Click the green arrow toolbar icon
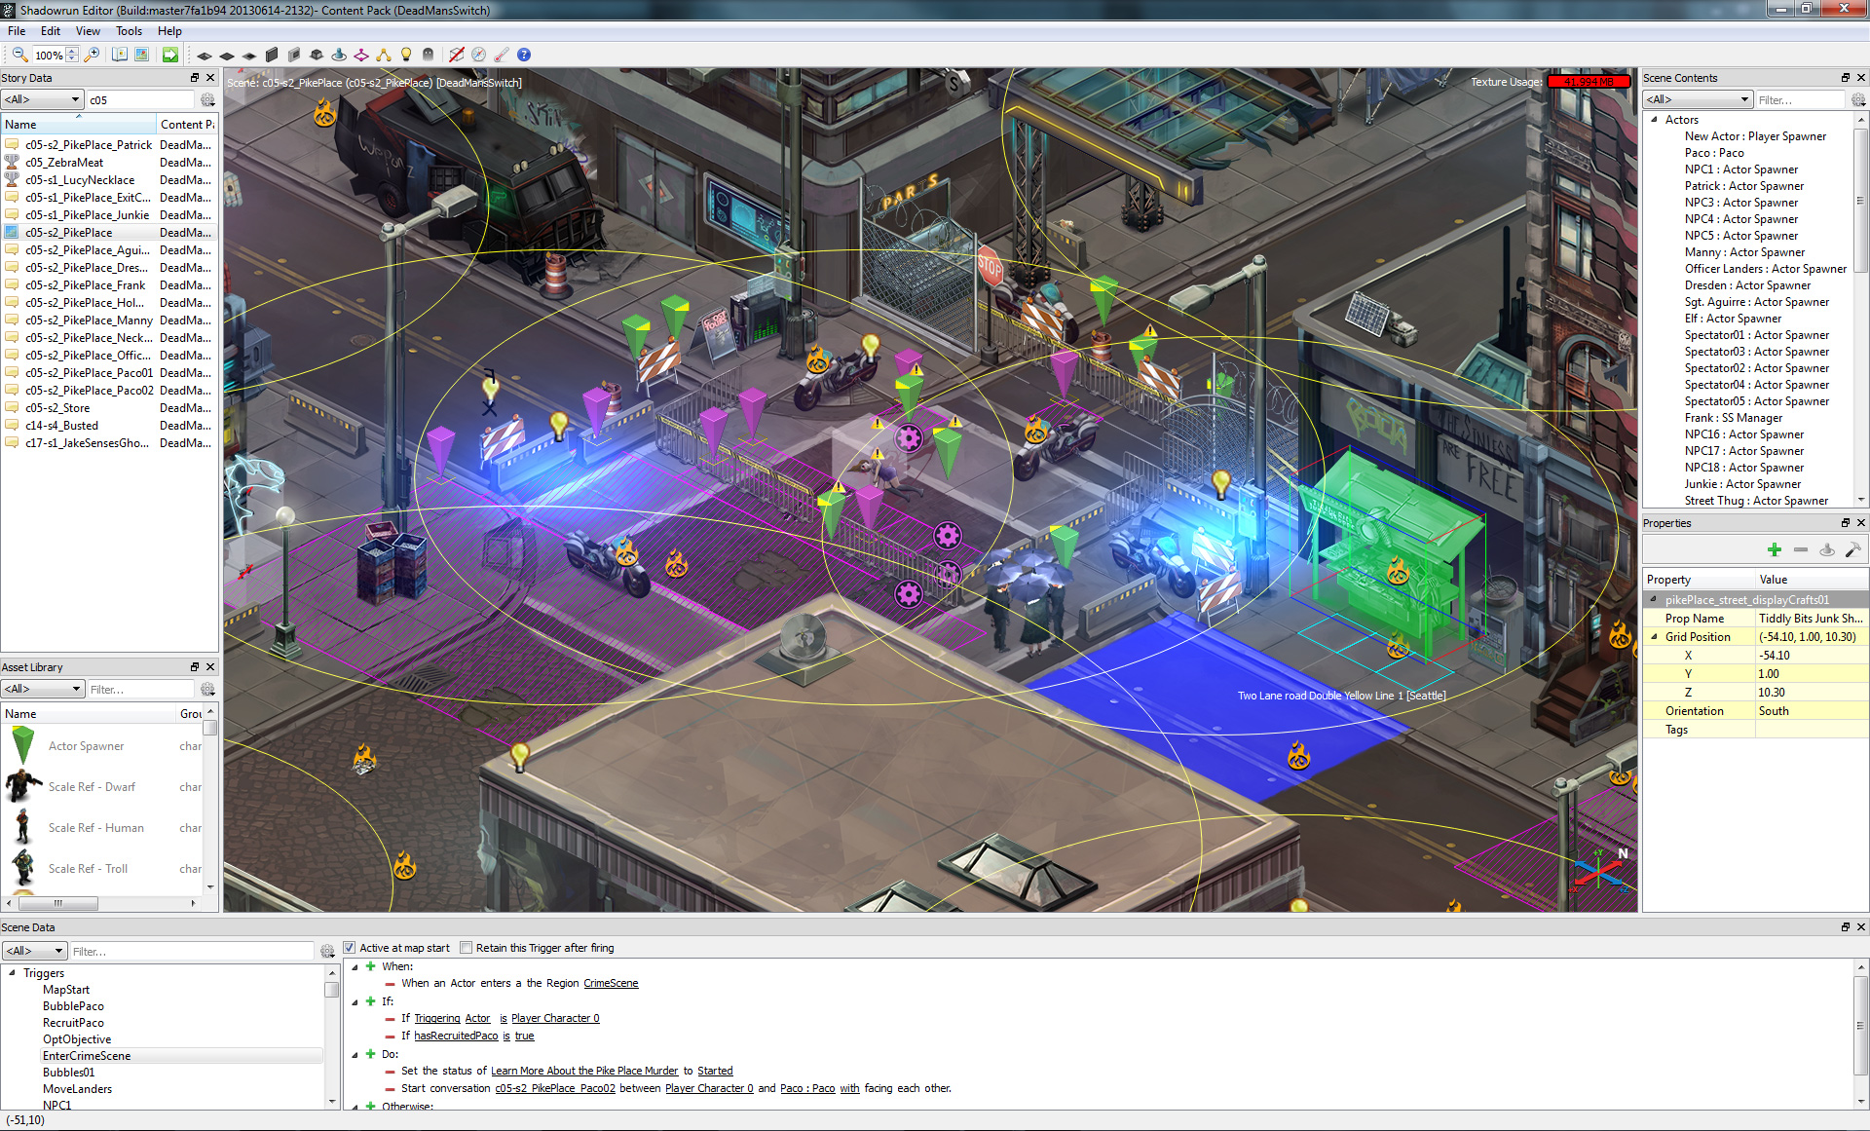The image size is (1870, 1131). pos(170,55)
